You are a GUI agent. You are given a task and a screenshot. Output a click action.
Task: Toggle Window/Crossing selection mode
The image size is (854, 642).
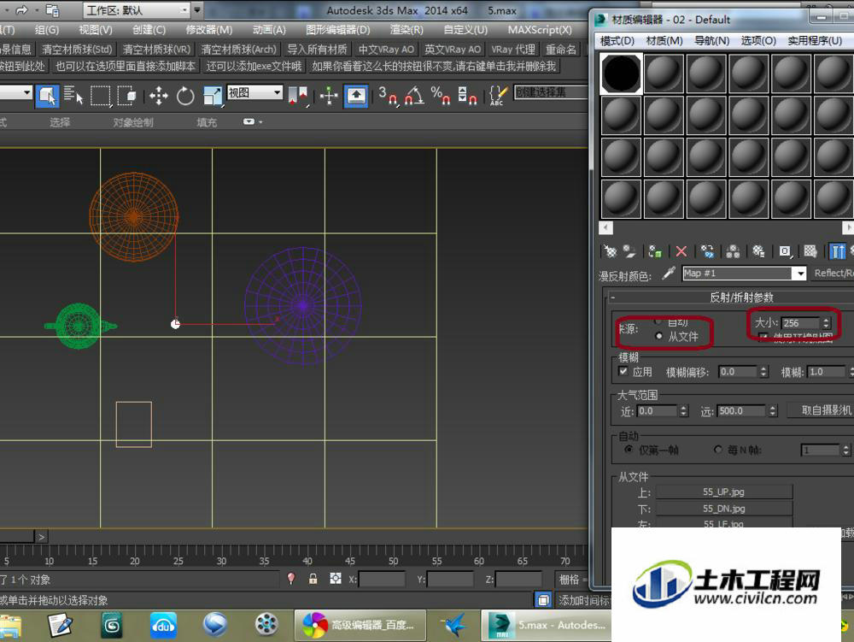pos(127,96)
